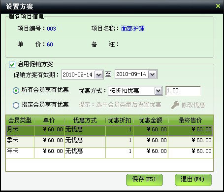The width and height of the screenshot is (224, 192).
Task: Select the 年卡 member type row
Action: click(x=109, y=153)
